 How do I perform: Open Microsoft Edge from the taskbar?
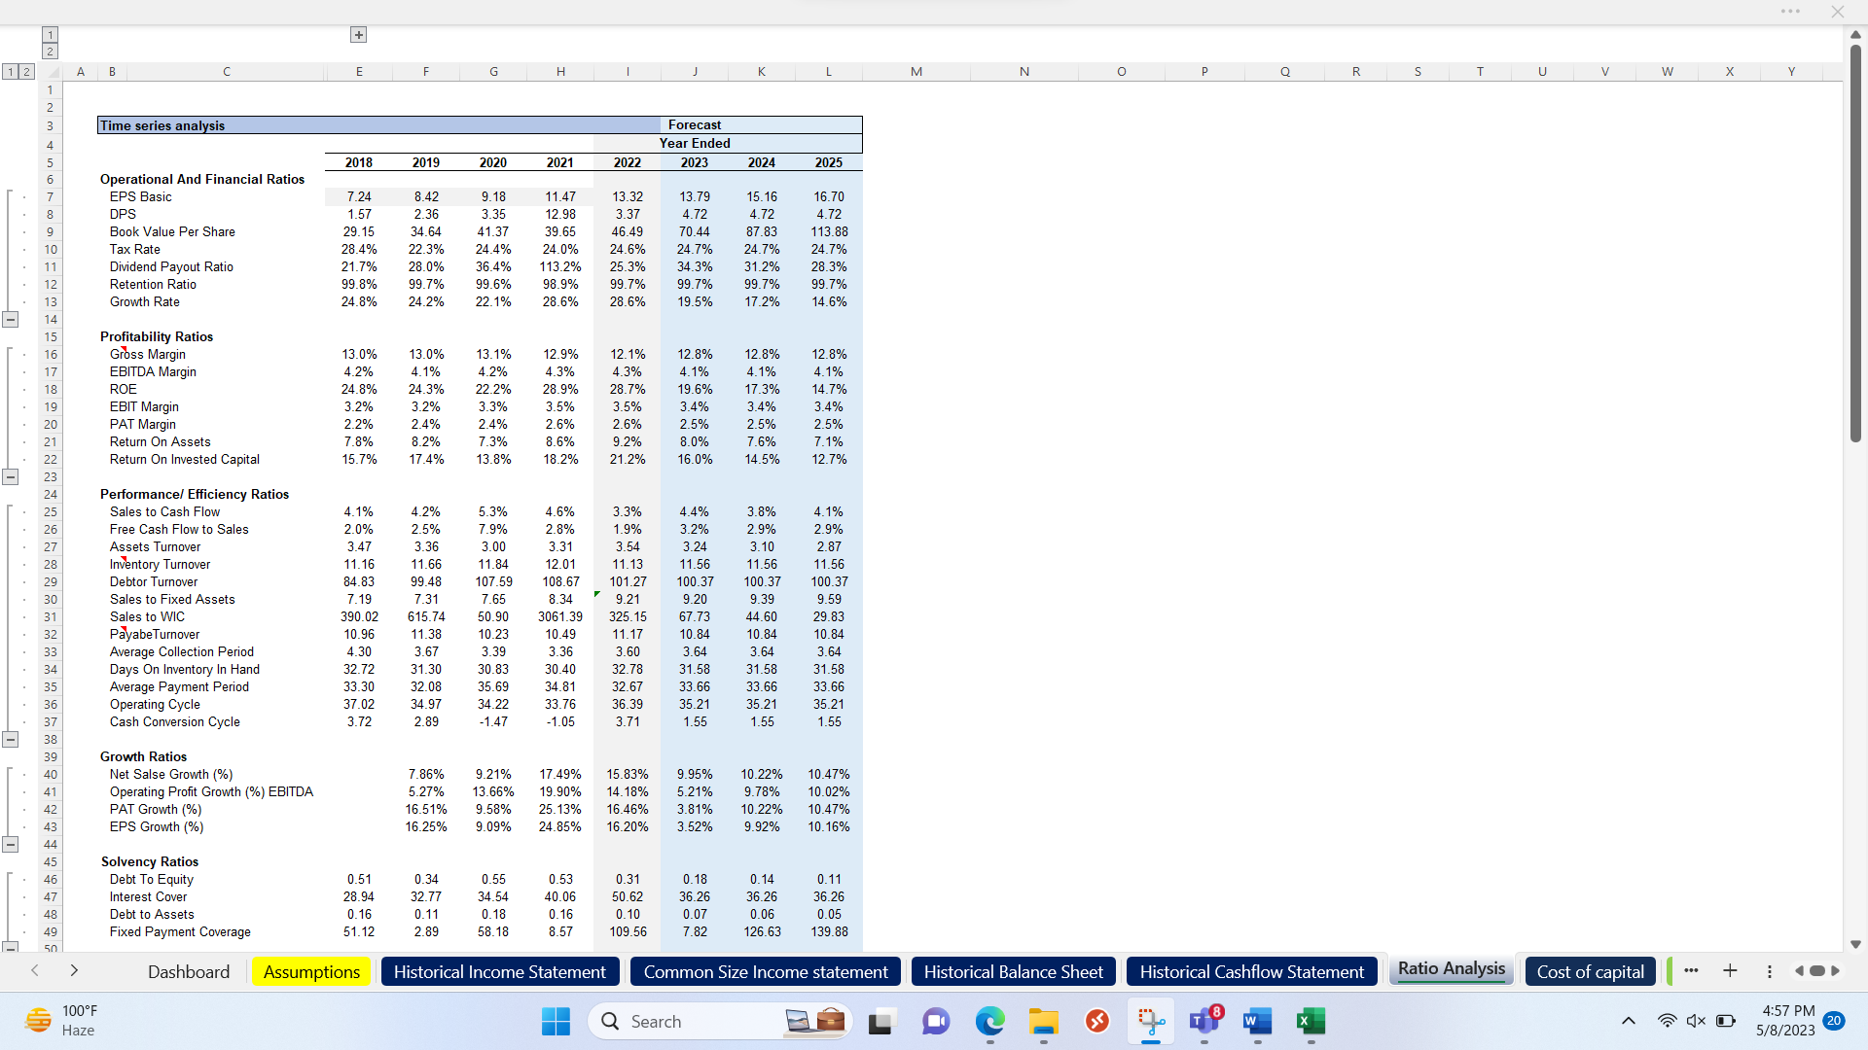point(989,1022)
